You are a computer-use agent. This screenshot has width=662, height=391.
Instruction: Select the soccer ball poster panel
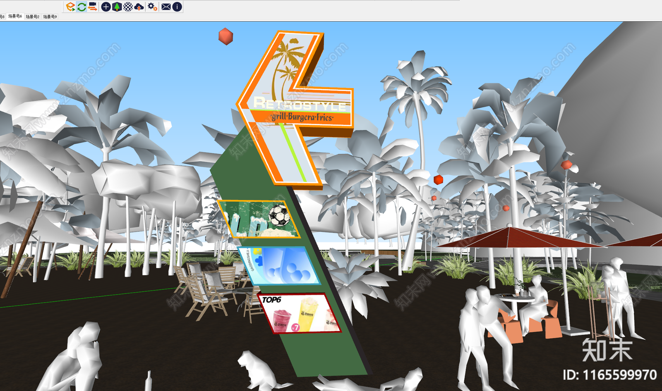(259, 219)
